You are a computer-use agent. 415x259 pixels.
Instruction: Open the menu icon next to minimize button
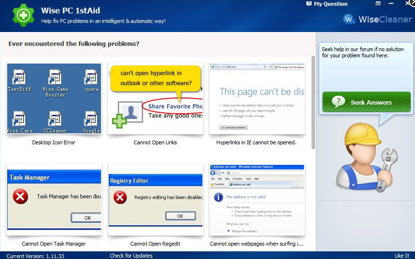(378, 3)
